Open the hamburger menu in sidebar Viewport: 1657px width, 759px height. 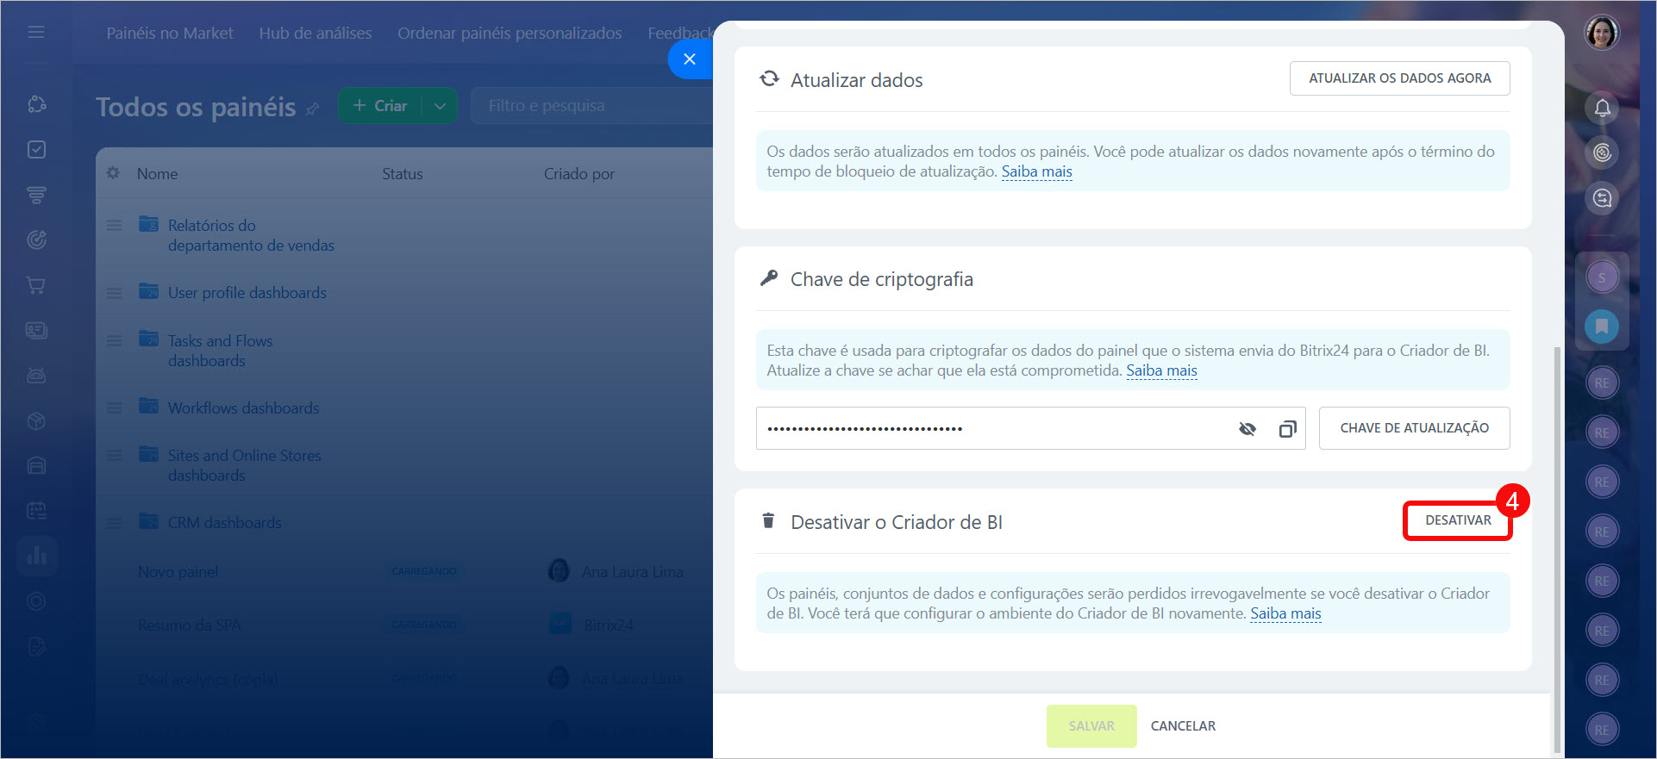(36, 32)
